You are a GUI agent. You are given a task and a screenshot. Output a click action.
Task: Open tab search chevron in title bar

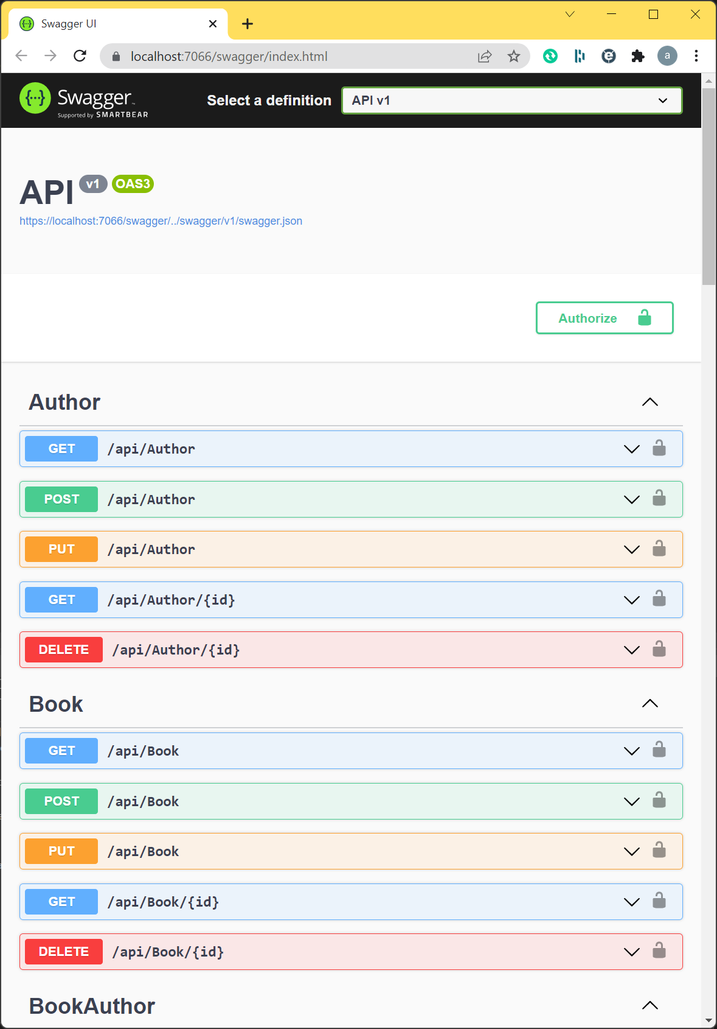tap(570, 14)
